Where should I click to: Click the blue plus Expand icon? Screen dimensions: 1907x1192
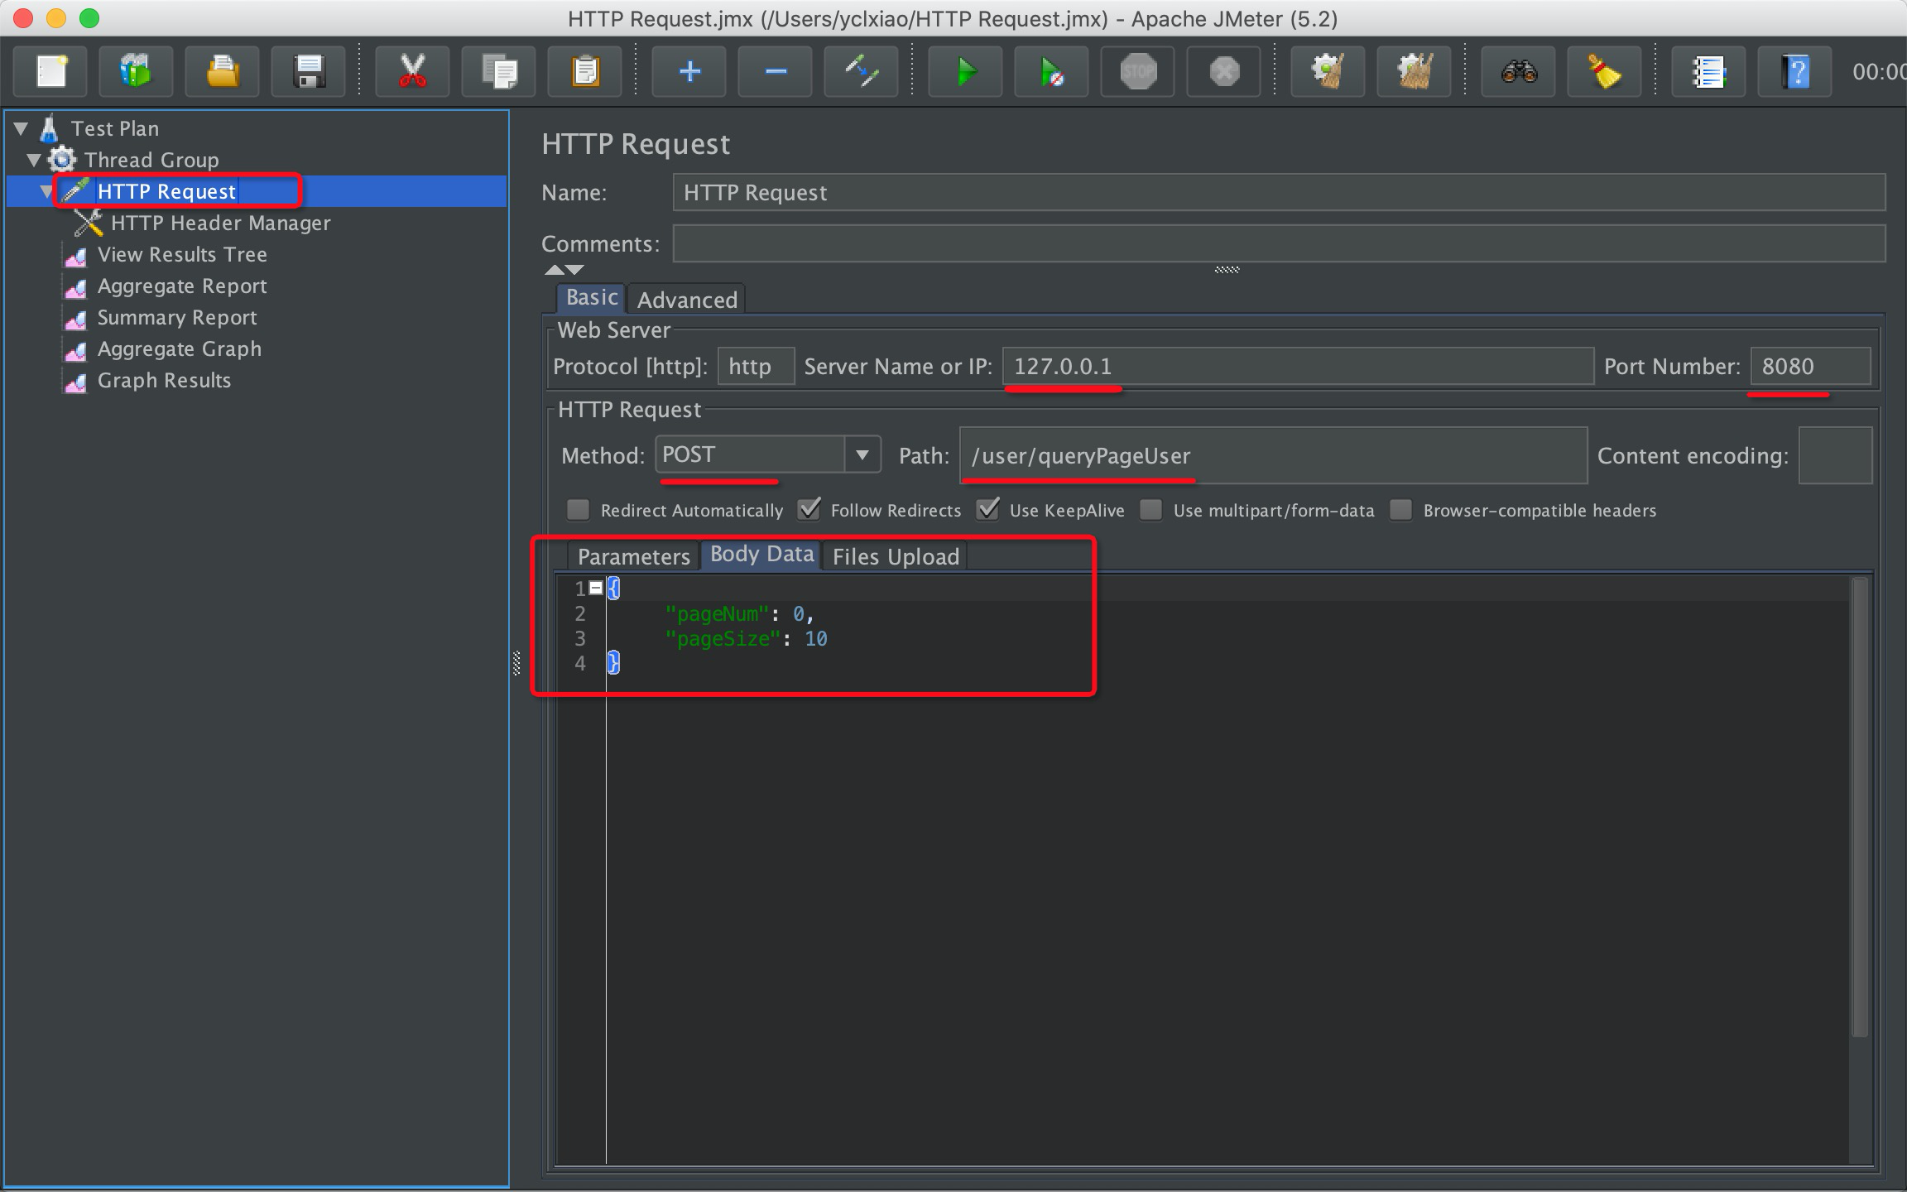[x=689, y=72]
